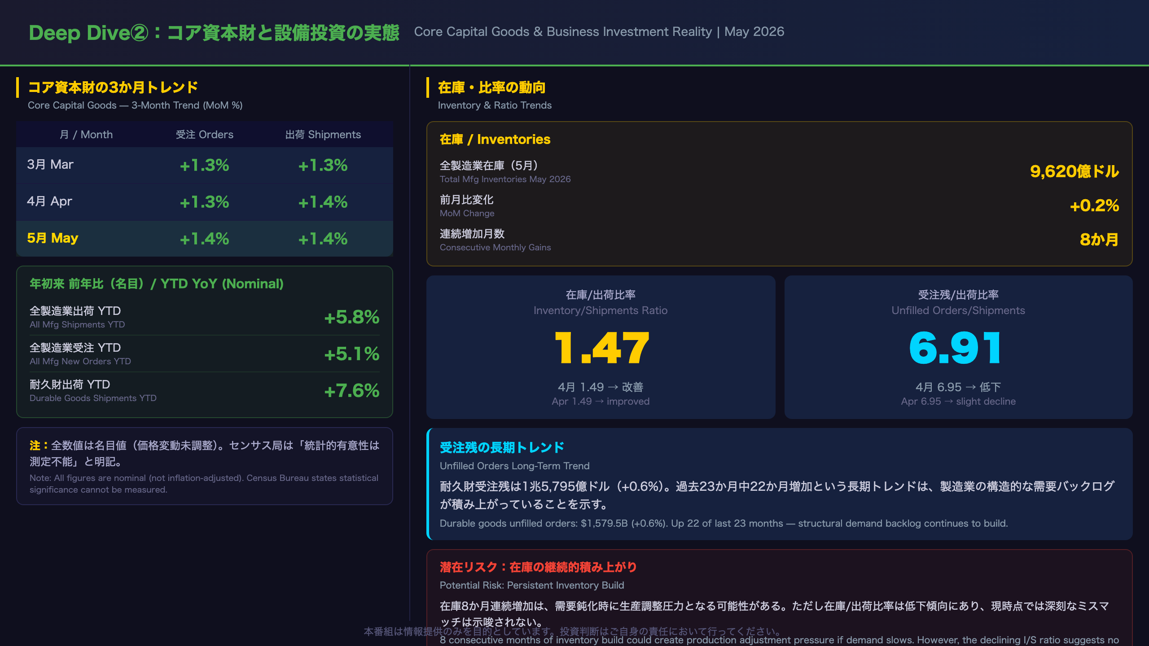Click the +0.2% MoM change value
1149x646 pixels.
point(1095,205)
